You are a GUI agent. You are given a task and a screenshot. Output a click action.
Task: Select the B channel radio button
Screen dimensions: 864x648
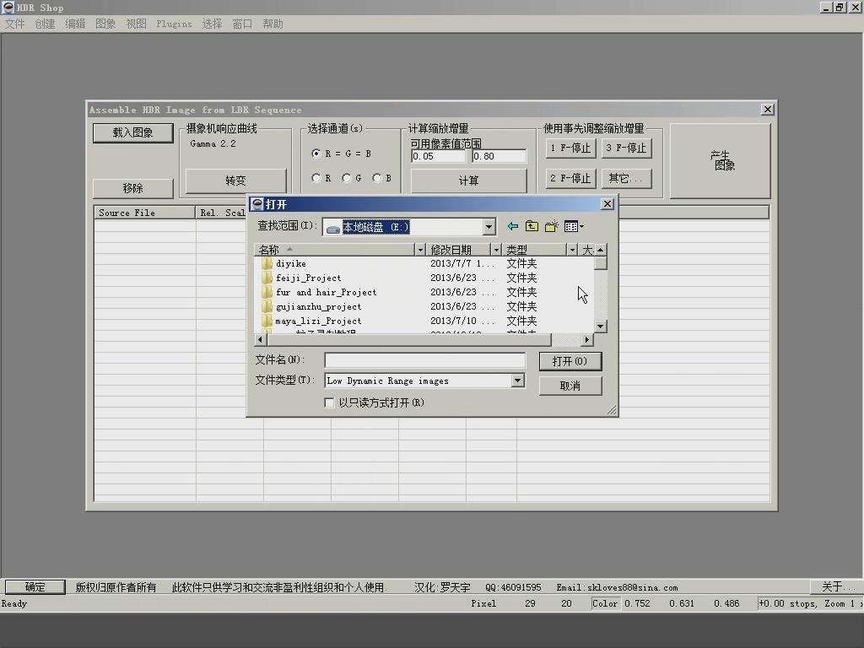click(377, 178)
